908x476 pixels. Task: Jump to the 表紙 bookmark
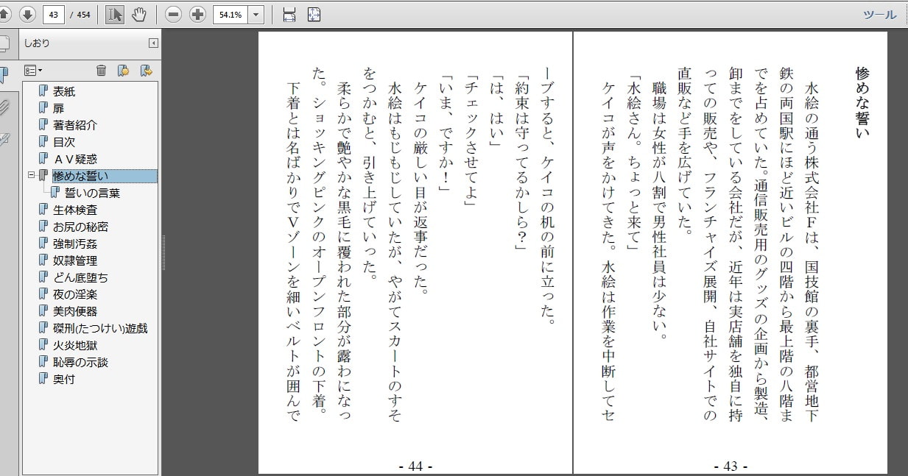(64, 91)
